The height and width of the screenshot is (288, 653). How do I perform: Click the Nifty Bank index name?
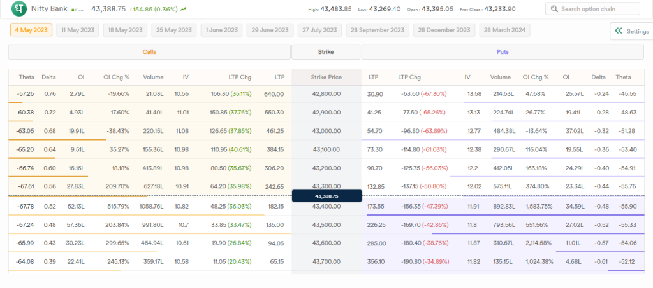pyautogui.click(x=50, y=9)
